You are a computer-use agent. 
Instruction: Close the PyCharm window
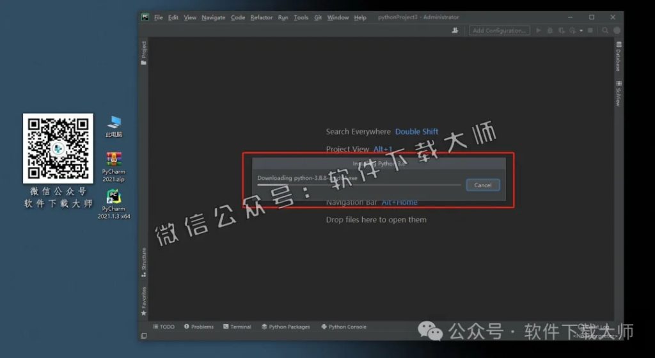[612, 17]
